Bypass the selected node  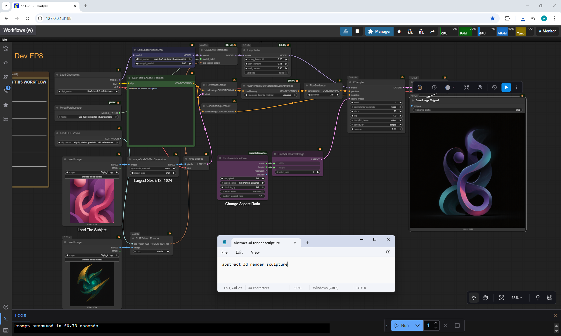494,87
